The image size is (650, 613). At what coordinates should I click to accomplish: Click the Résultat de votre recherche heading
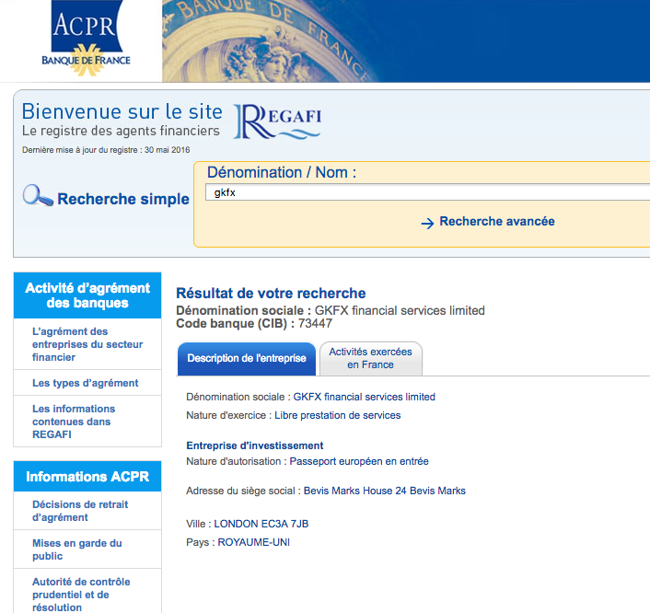pyautogui.click(x=271, y=294)
